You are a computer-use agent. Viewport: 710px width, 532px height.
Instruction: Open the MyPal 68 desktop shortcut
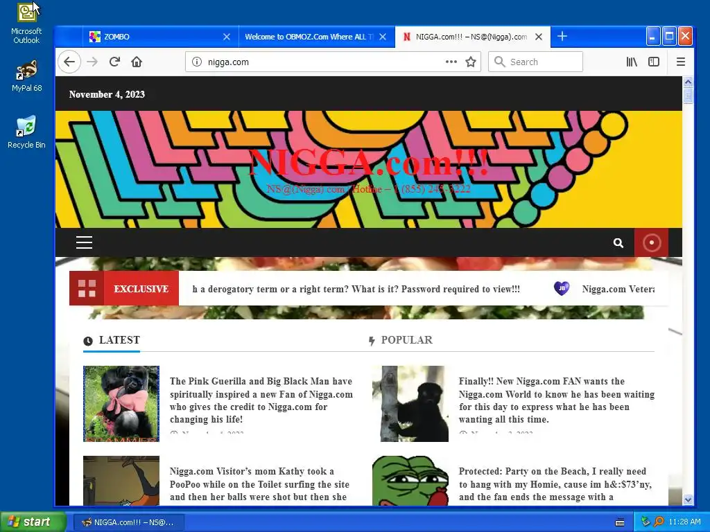(26, 76)
